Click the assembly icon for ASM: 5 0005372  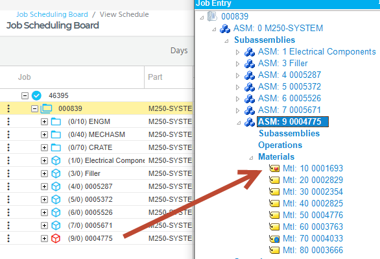click(250, 87)
